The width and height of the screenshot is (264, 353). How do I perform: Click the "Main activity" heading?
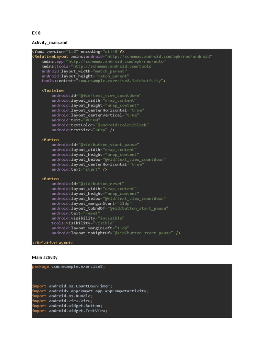(45, 257)
